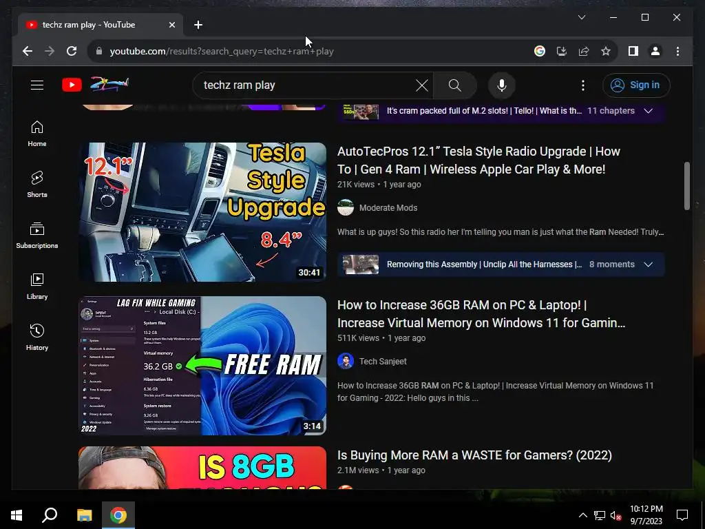Click the page vertical scrollbar thumb
This screenshot has width=705, height=529.
[686, 185]
